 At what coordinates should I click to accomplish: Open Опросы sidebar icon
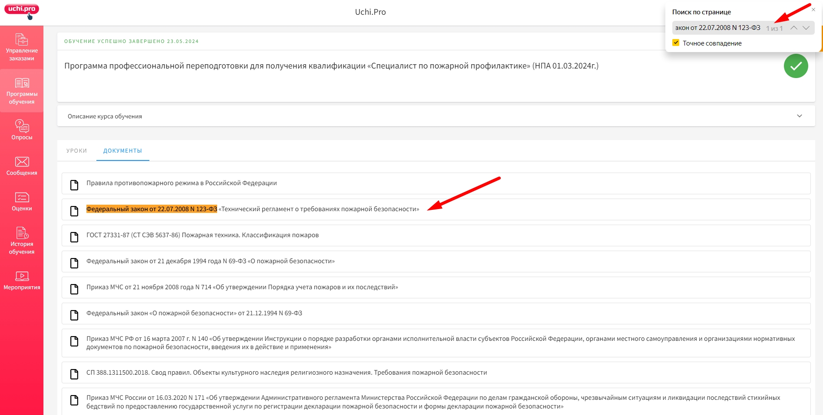point(22,126)
